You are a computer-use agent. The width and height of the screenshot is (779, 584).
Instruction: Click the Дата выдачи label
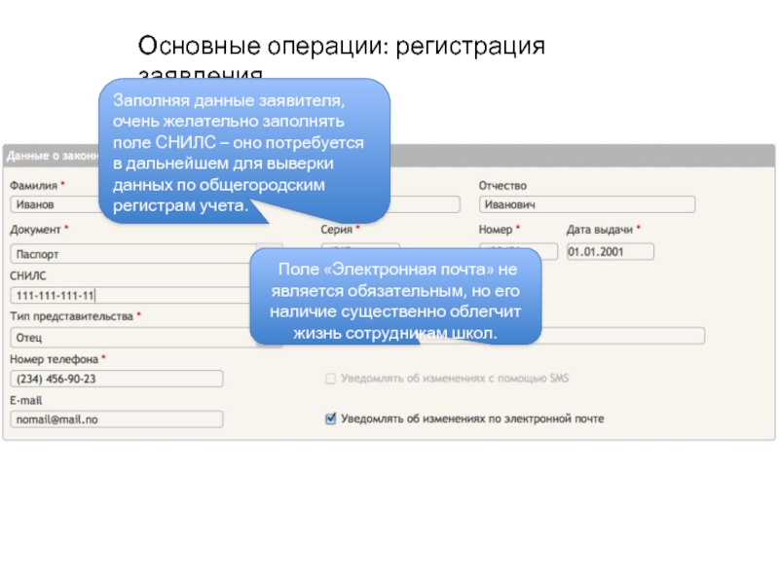tap(600, 230)
